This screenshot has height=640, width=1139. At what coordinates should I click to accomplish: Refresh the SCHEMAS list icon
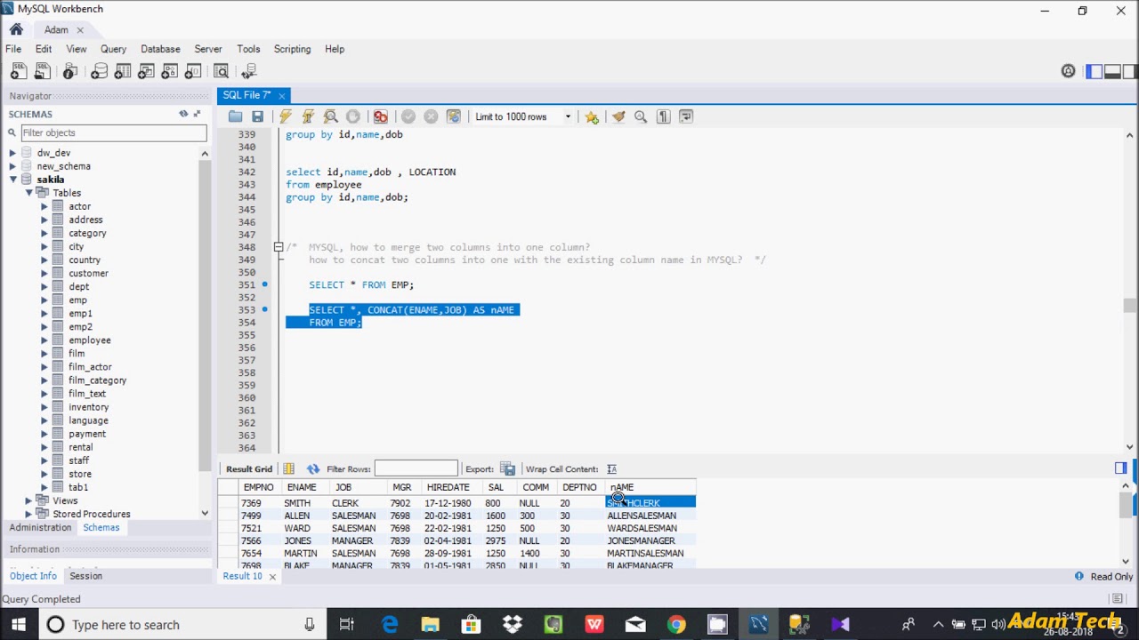click(183, 114)
